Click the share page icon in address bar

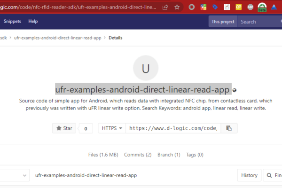pyautogui.click(x=165, y=7)
